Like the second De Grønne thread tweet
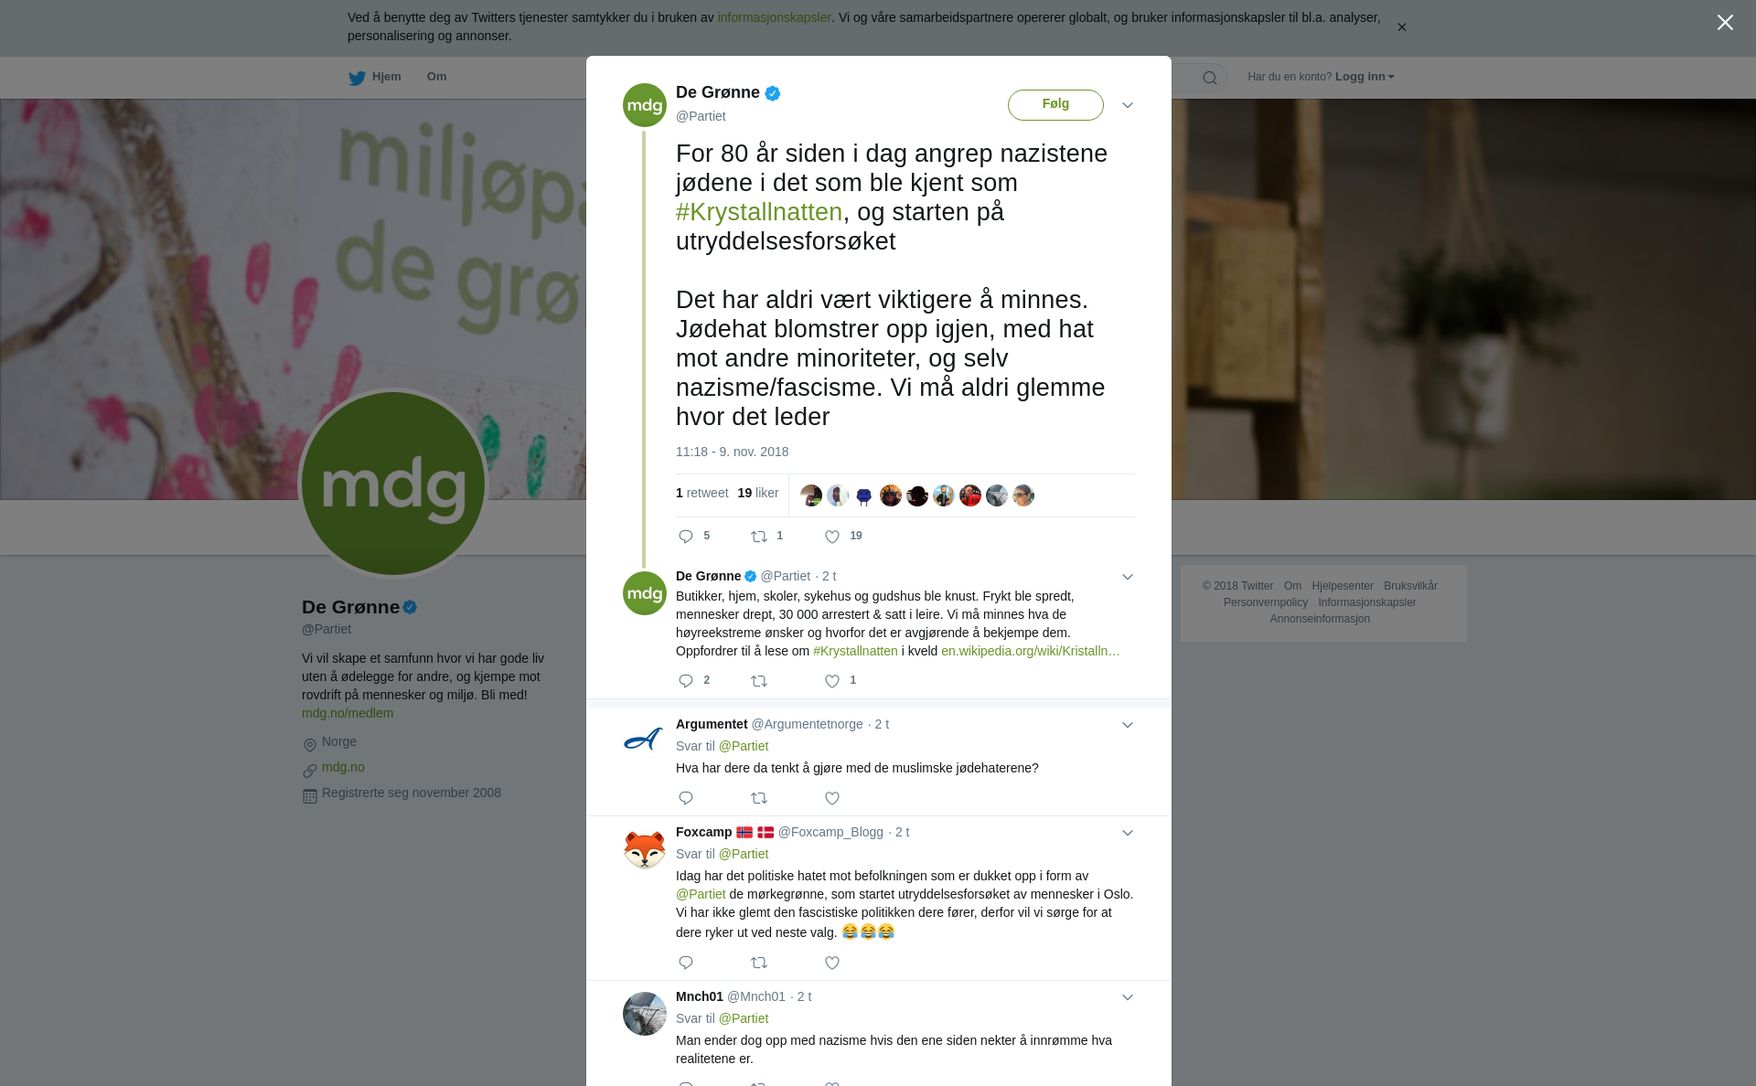 832,681
